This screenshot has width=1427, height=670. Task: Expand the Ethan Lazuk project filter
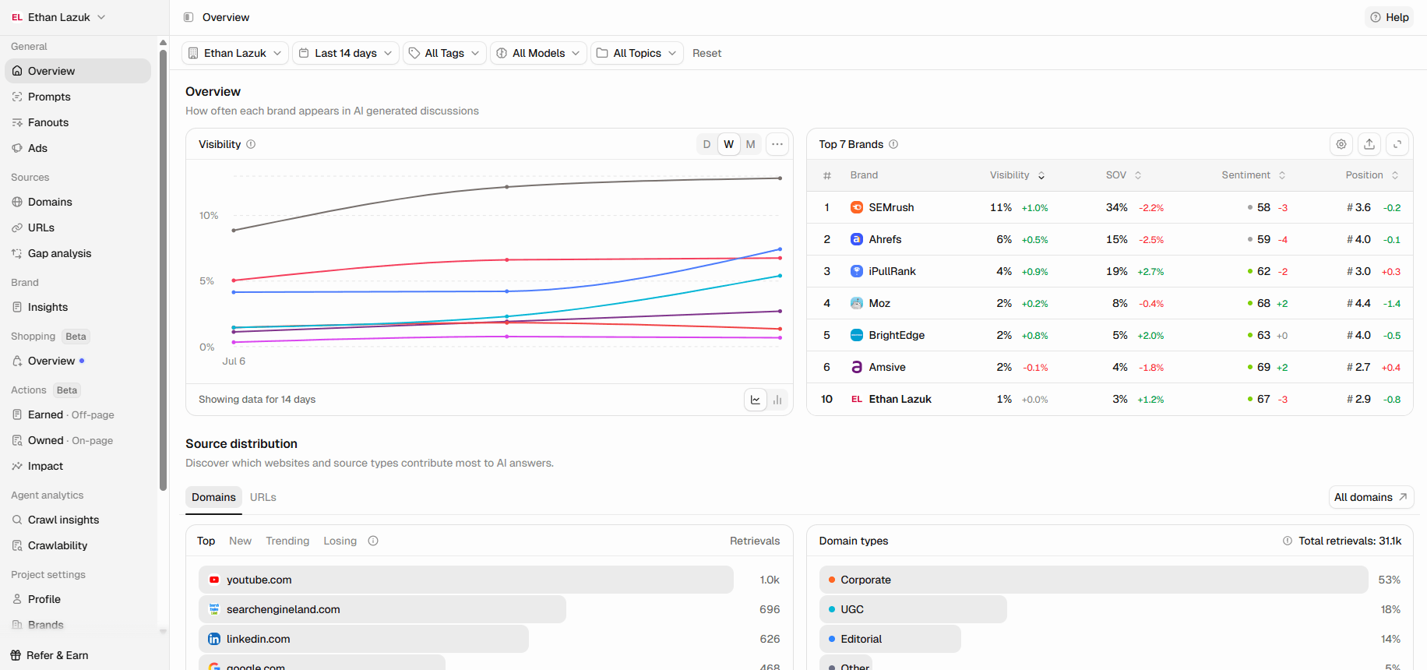(x=235, y=53)
